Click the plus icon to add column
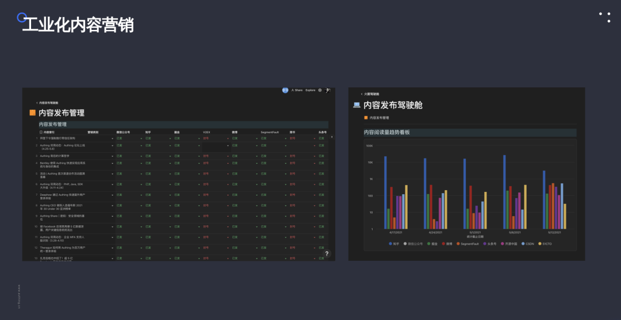This screenshot has width=621, height=320. coord(332,137)
